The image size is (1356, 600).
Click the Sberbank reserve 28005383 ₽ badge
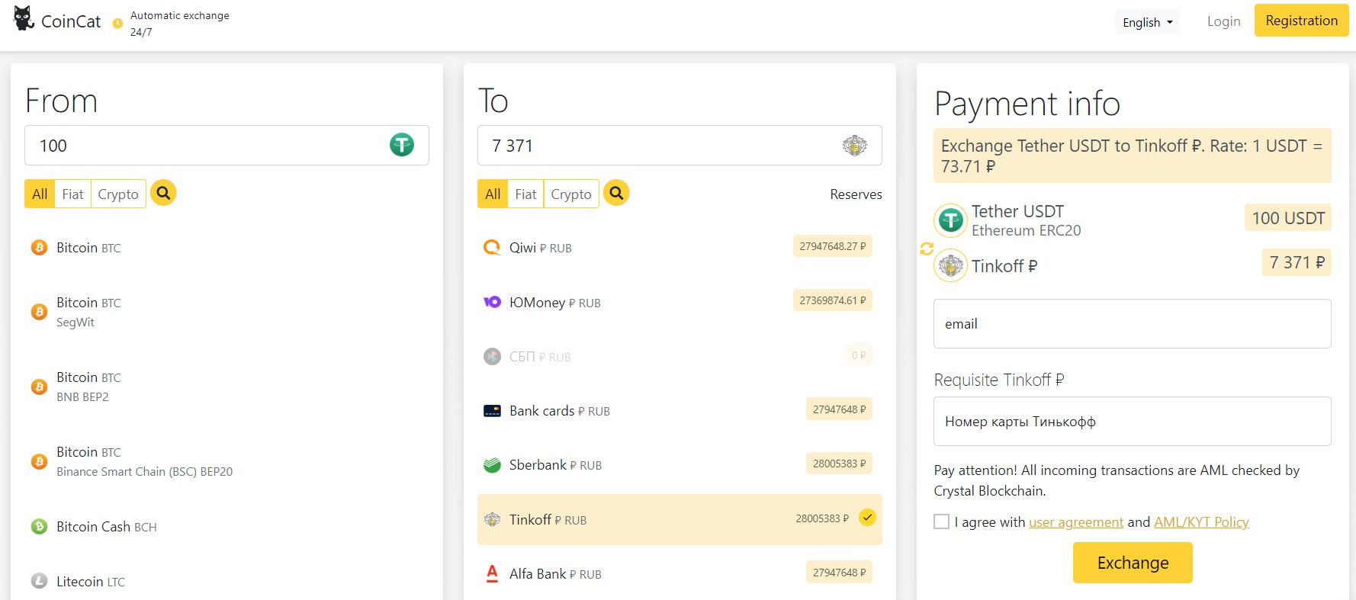(x=839, y=464)
